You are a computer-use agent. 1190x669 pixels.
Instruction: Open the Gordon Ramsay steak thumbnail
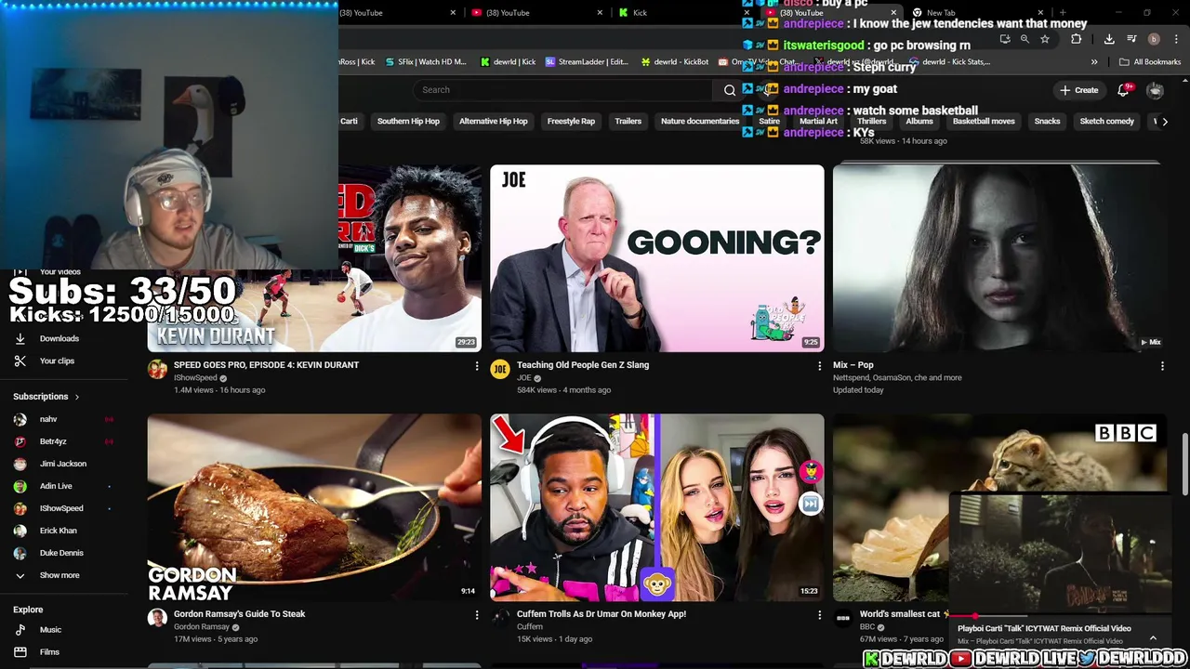tap(314, 507)
